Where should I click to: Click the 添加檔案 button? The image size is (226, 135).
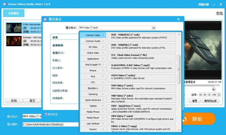tap(14, 13)
